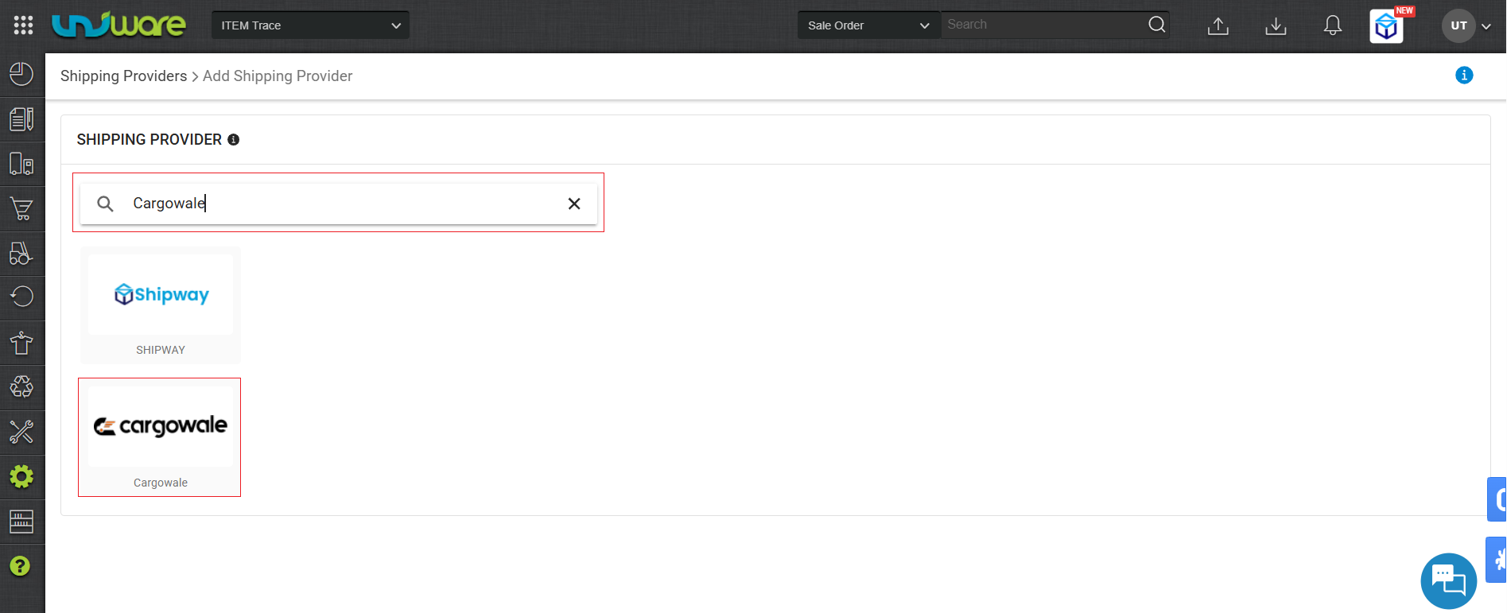Open the shopping cart sidebar icon

click(x=21, y=208)
